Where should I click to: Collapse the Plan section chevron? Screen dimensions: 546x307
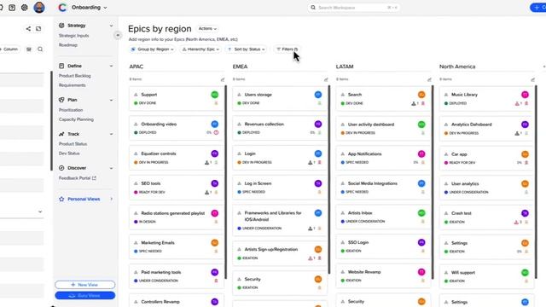pyautogui.click(x=111, y=100)
